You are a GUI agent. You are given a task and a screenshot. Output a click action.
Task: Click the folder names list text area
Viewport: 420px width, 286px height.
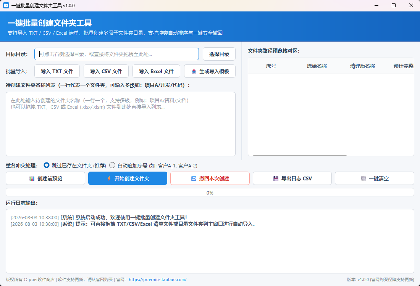121,124
